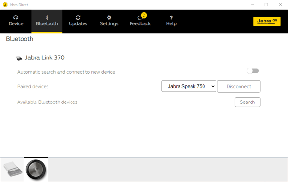Click the feedback notification badge showing 2
Viewport: 288px width, 182px height.
144,15
